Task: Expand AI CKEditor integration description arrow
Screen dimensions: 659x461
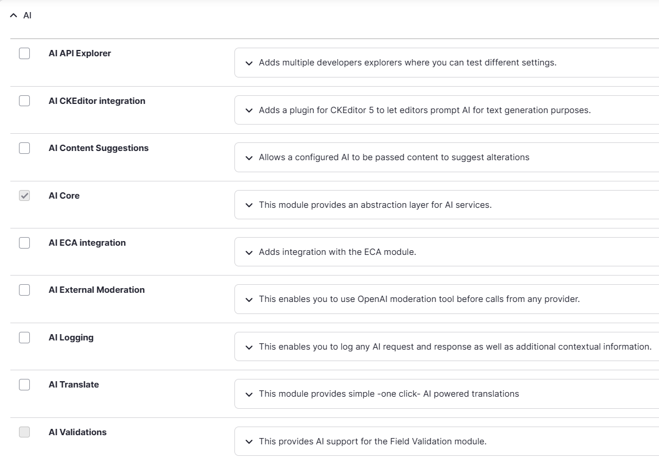Action: tap(249, 110)
